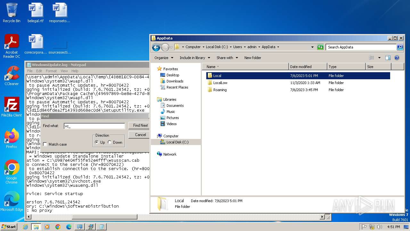410x231 pixels.
Task: Open corecorpora document desktop icon
Action: 36,44
